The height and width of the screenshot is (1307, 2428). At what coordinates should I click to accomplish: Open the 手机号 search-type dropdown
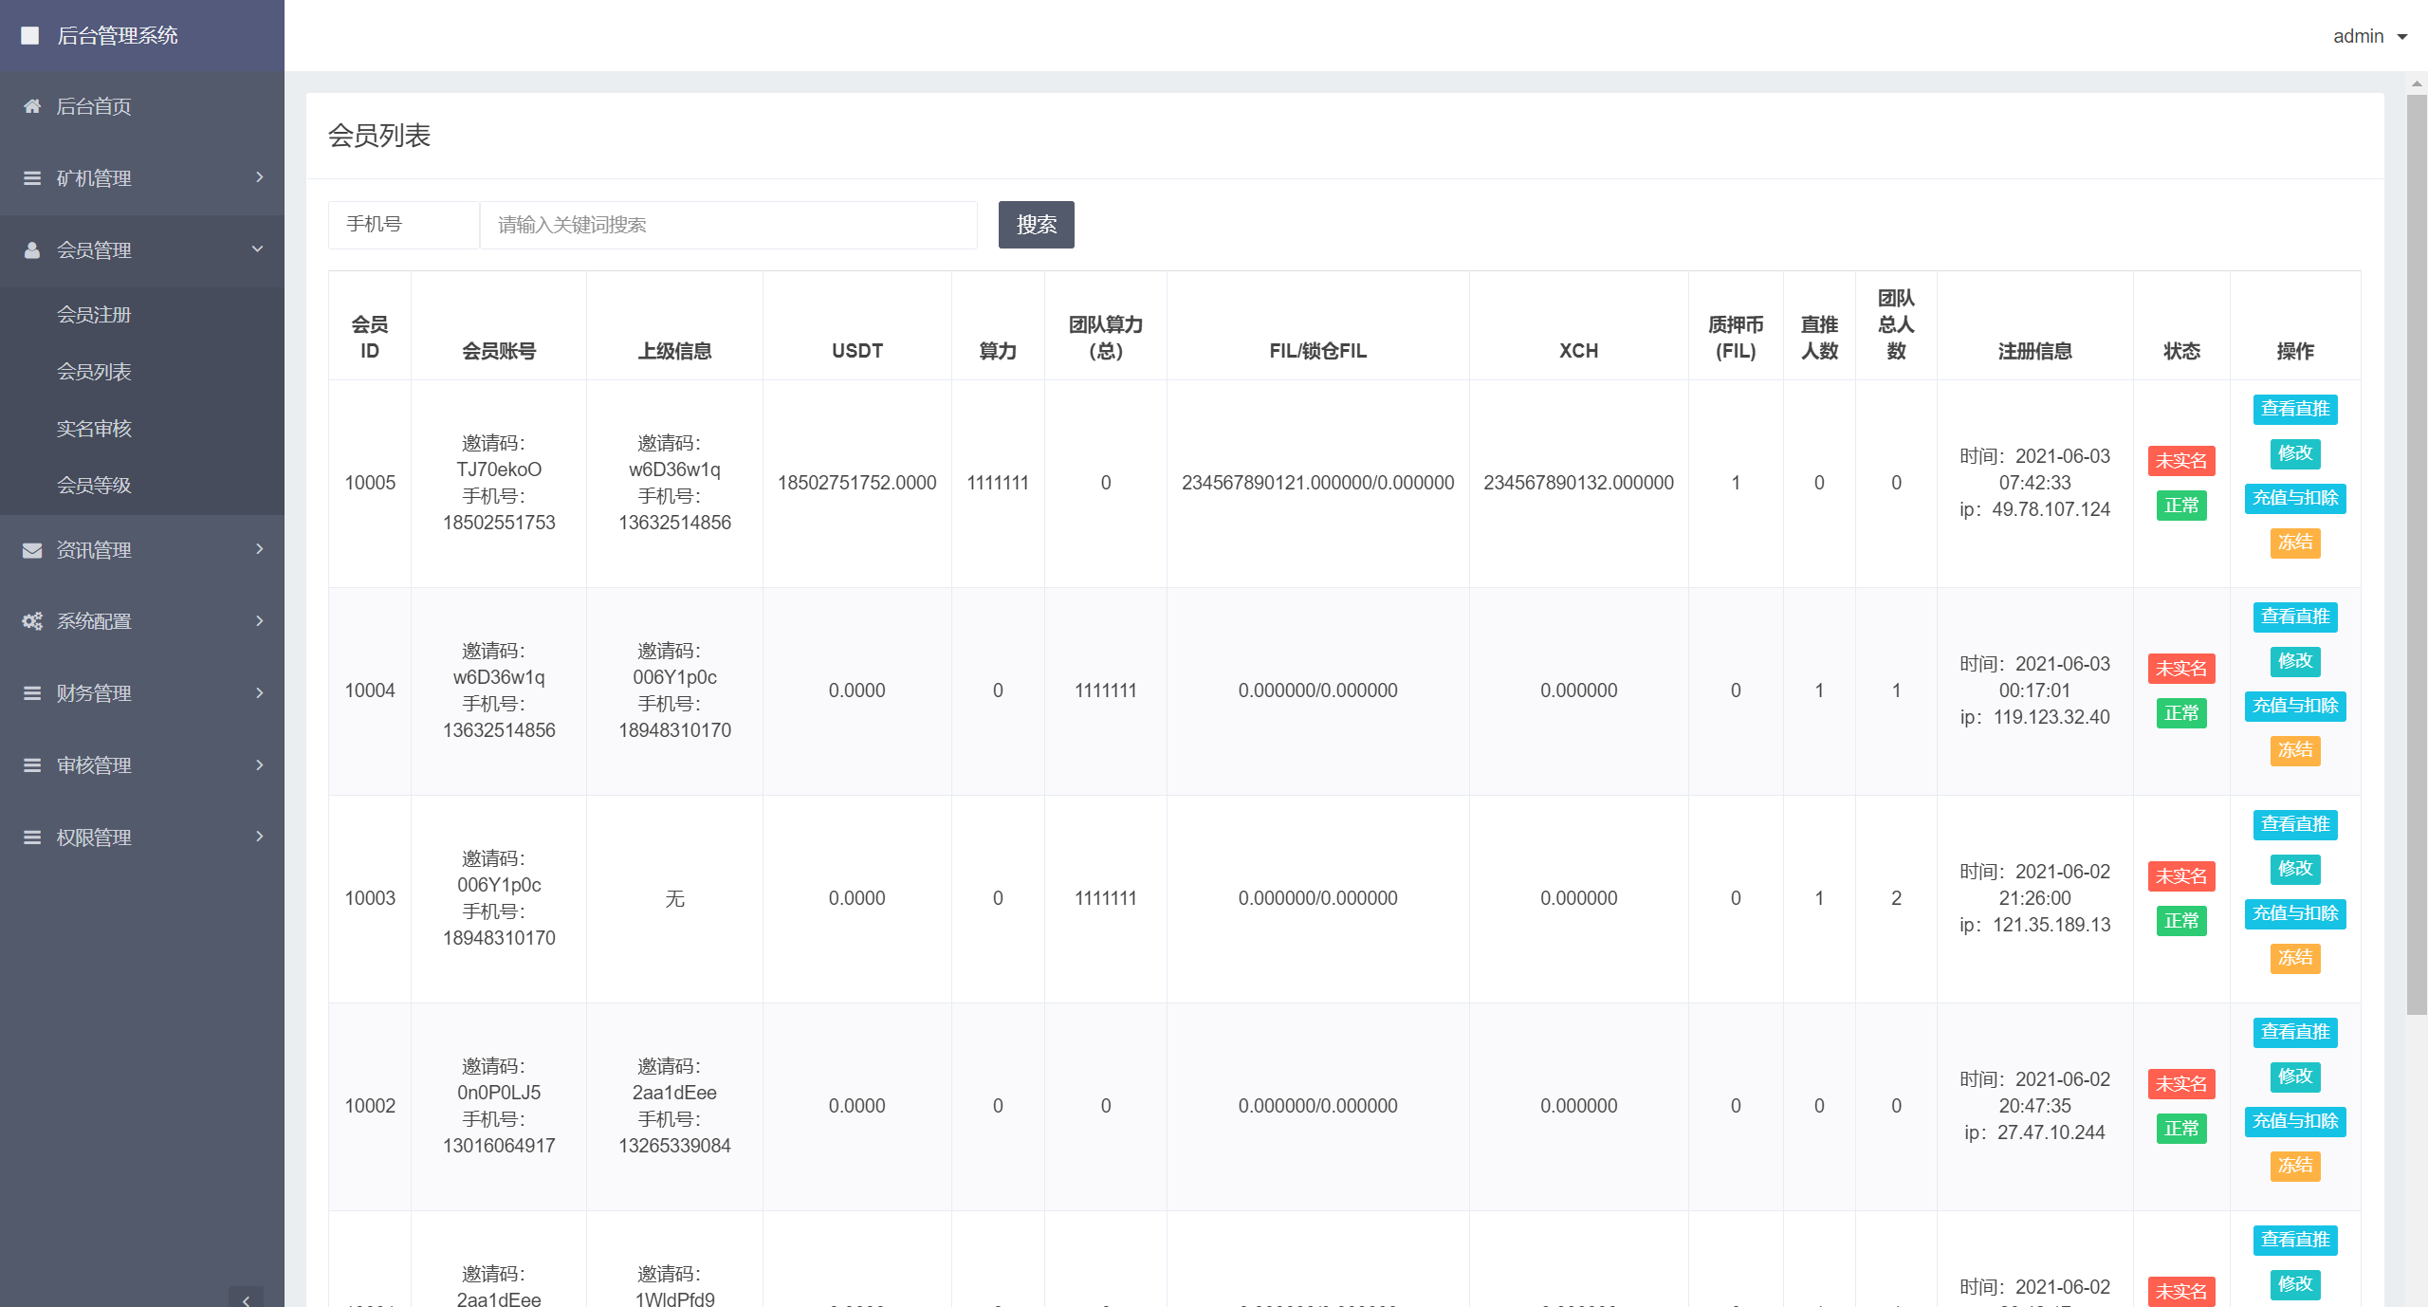(x=403, y=225)
